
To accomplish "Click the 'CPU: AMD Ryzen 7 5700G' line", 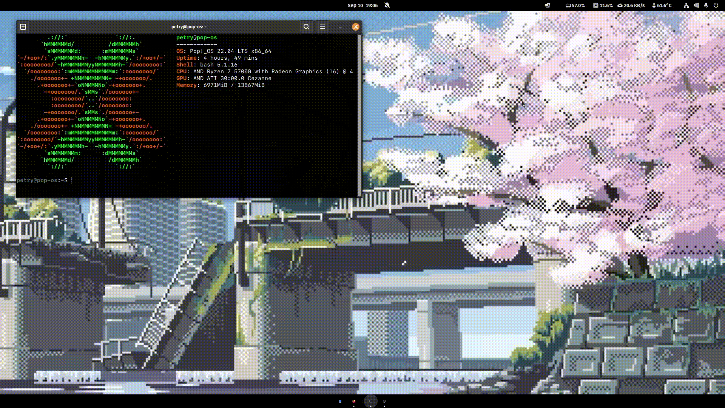I will point(264,71).
